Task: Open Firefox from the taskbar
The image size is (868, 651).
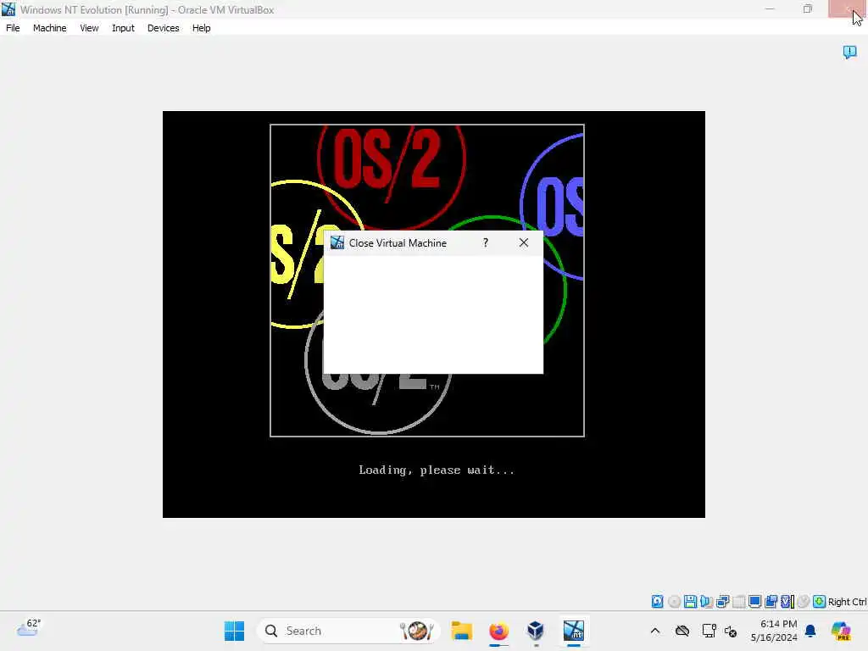Action: point(498,631)
